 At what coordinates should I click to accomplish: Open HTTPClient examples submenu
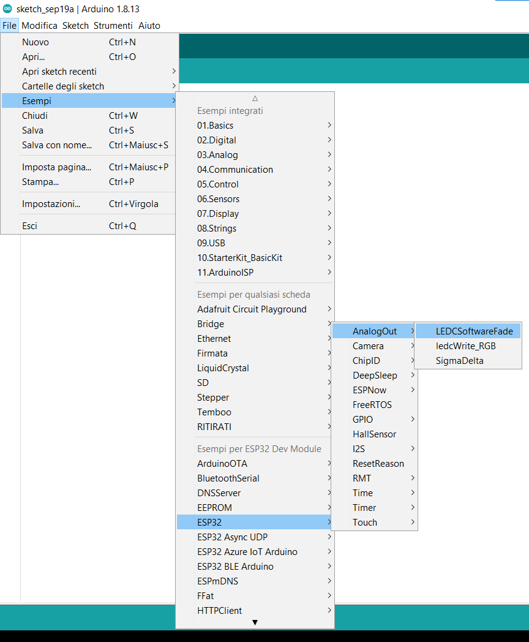255,611
